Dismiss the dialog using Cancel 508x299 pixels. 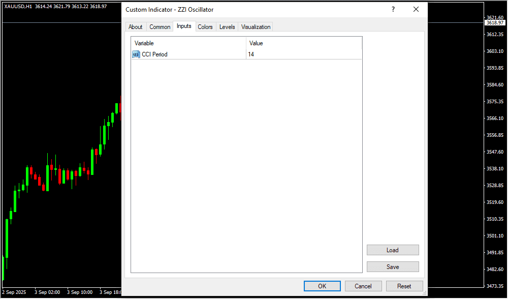[363, 286]
